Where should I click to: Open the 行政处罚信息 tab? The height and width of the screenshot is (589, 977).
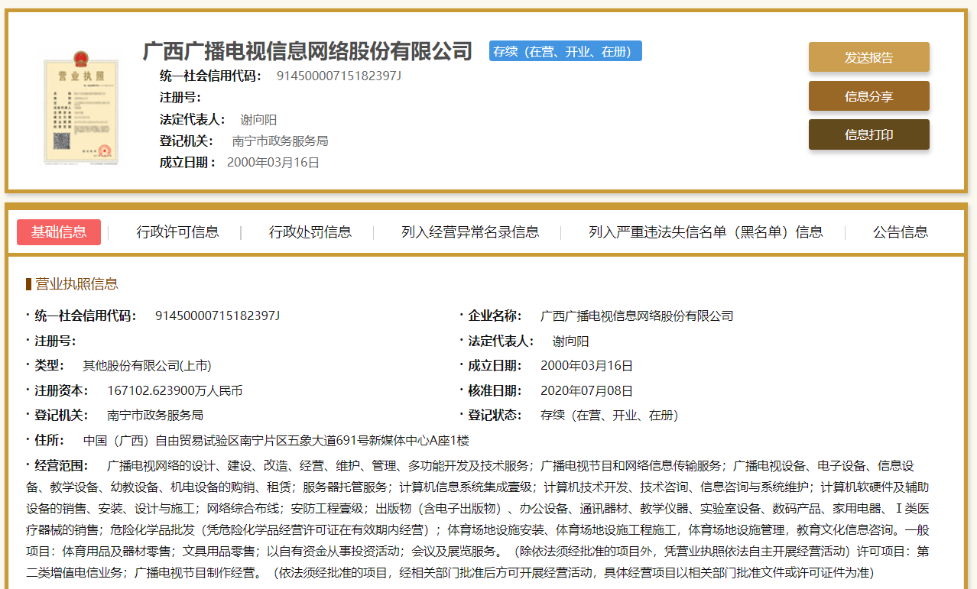point(310,232)
